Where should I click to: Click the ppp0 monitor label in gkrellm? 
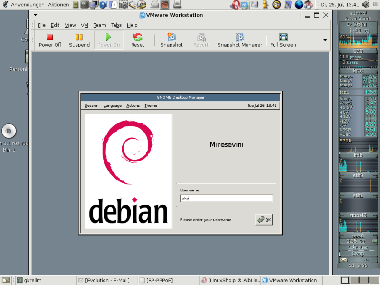(x=358, y=236)
